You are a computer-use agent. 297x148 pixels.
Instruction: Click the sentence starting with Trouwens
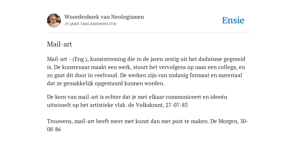(128, 121)
